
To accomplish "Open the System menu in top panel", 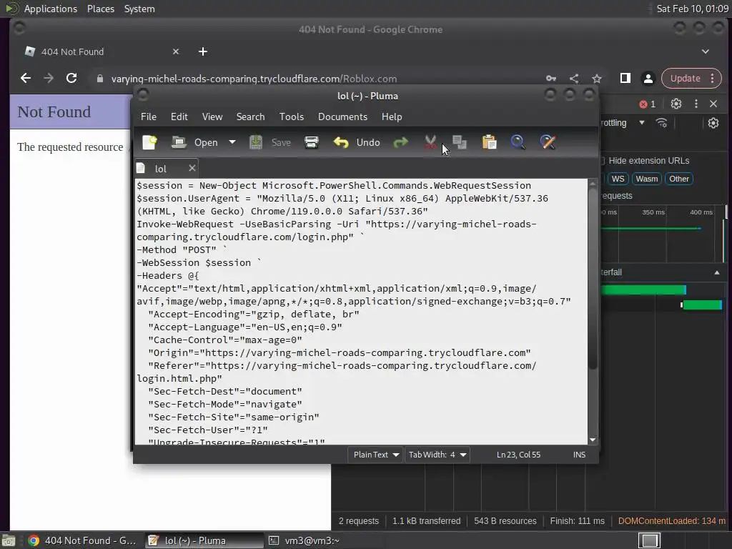I will 139,9.
